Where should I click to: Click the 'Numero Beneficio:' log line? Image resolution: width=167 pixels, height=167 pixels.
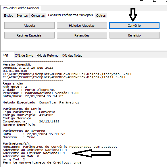tap(20, 125)
